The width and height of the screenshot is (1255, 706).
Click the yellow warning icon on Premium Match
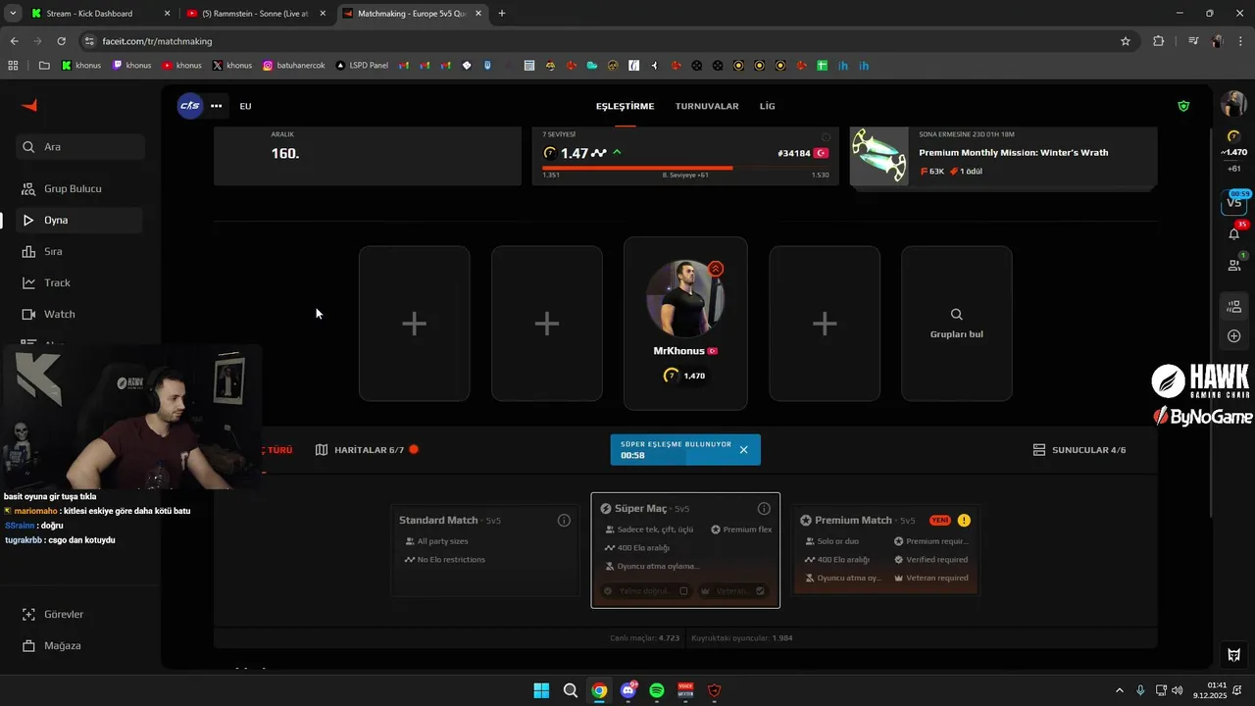[964, 521]
